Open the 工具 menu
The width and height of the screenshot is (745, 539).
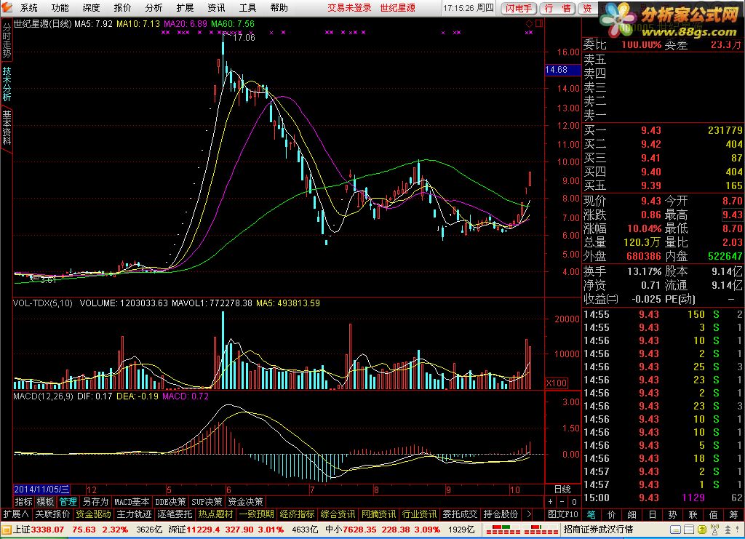coord(247,7)
